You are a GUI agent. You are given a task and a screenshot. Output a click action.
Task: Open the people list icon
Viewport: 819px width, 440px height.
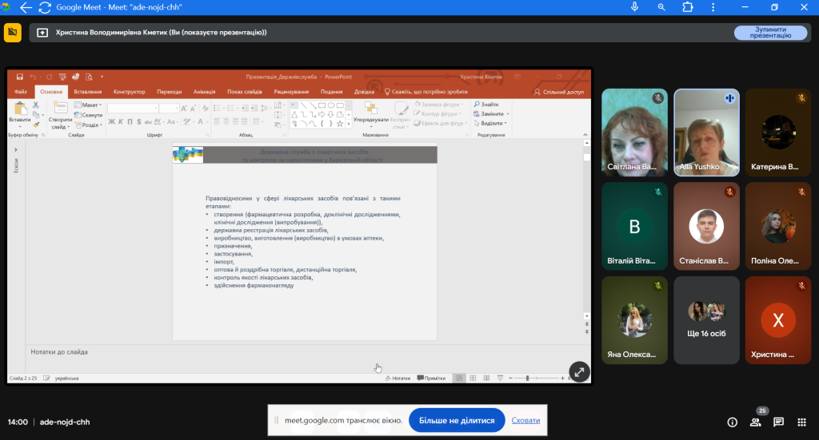tap(755, 422)
